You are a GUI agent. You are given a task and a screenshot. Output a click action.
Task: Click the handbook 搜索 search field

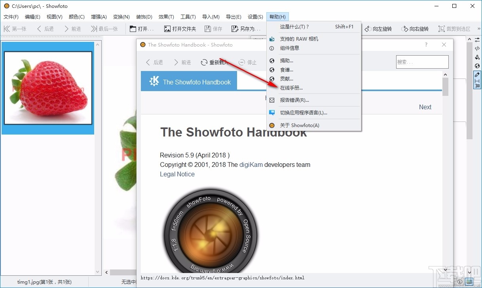click(x=422, y=62)
